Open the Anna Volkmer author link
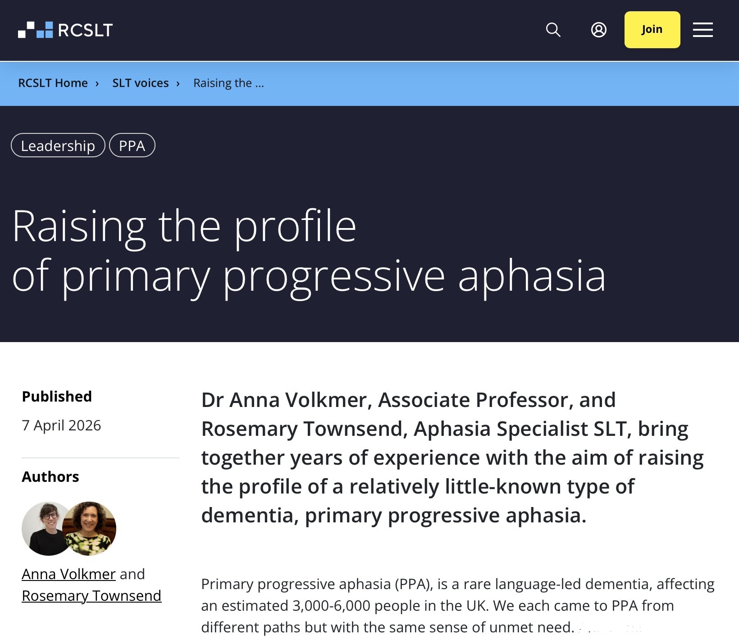 coord(68,574)
